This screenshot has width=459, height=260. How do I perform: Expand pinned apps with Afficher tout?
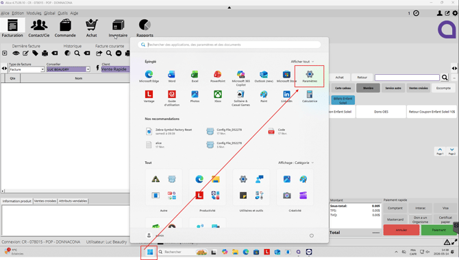click(x=302, y=62)
